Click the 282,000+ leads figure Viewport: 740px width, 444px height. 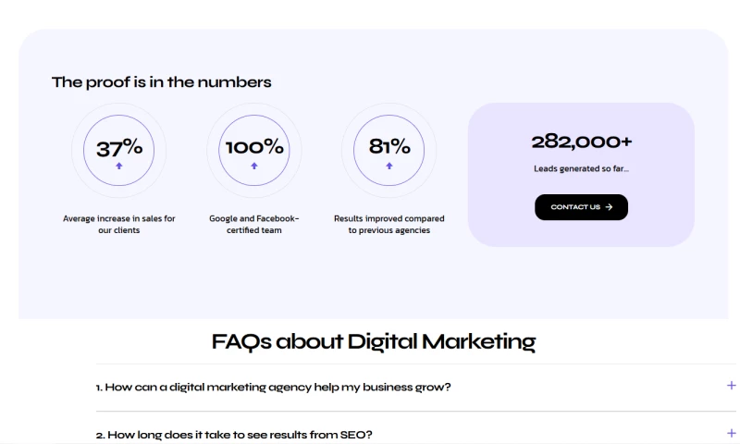tap(581, 142)
